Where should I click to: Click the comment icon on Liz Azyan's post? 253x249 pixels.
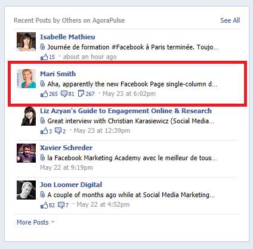point(58,131)
